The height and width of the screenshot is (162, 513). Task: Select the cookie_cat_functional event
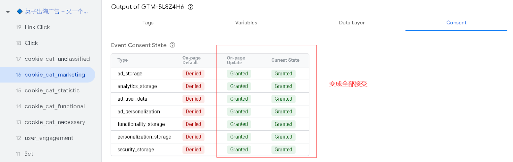(55, 106)
